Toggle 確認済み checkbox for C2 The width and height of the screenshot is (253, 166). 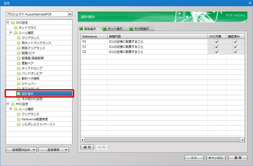click(235, 52)
